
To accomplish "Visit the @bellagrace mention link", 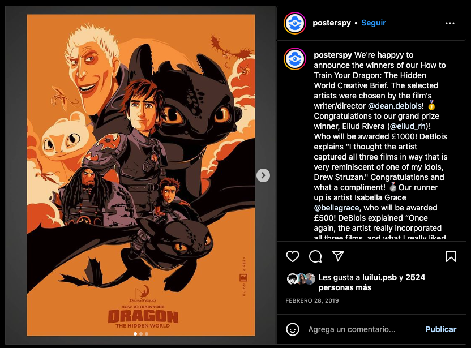I will [x=336, y=208].
